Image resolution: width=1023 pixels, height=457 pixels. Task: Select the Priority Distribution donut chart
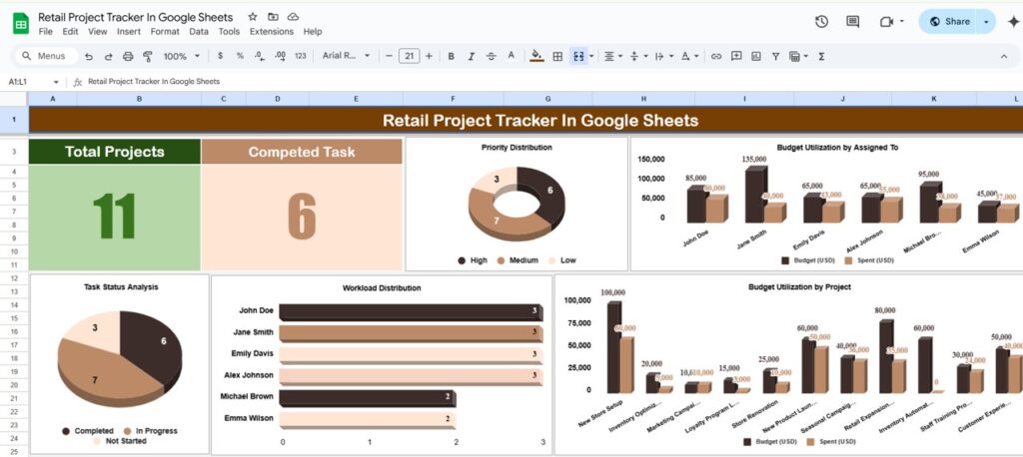[x=516, y=204]
